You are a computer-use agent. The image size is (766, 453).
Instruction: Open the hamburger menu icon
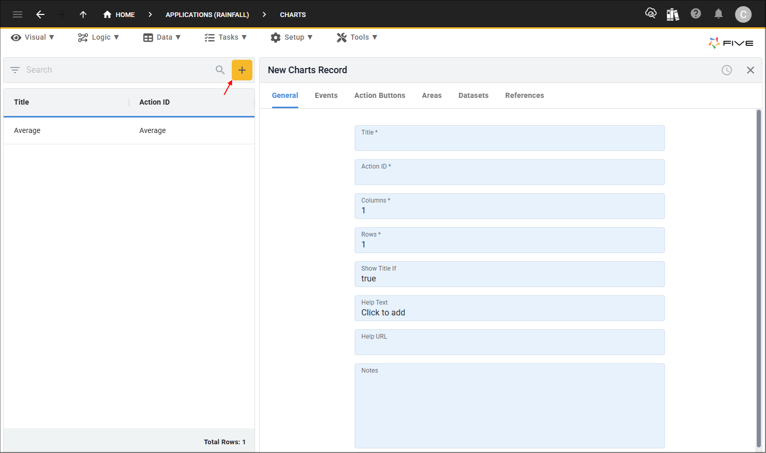(x=18, y=14)
